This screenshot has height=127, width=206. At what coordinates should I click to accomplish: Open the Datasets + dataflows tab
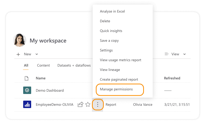74,65
